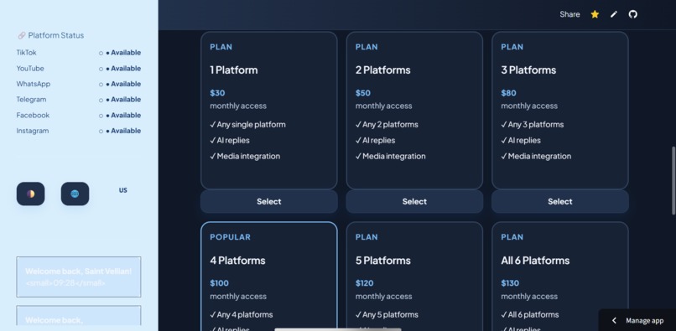The image size is (676, 331).
Task: Click the US language label
Action: (122, 190)
